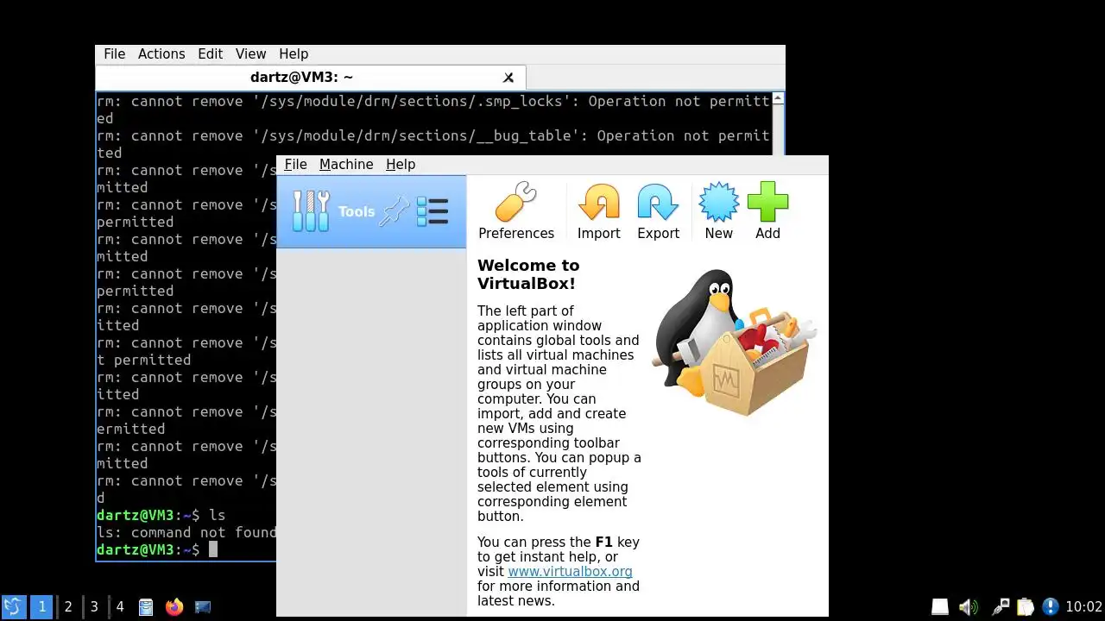Click the Add machine icon

tap(767, 211)
